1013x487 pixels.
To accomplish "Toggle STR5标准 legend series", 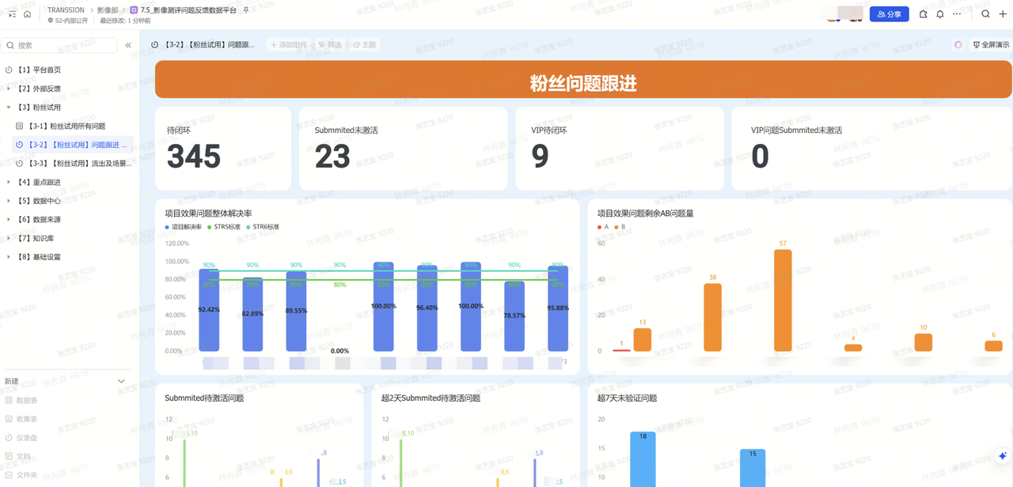I will coord(224,227).
